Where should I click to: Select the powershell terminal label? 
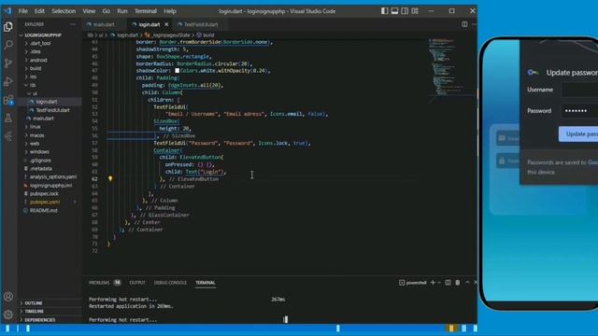point(413,283)
